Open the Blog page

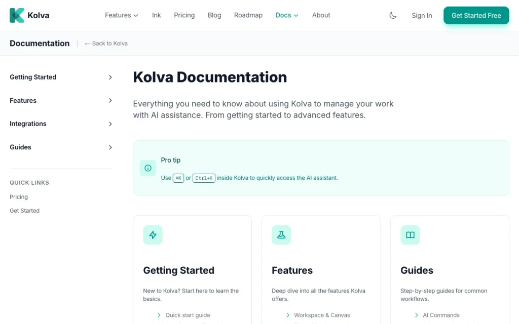[x=214, y=15]
